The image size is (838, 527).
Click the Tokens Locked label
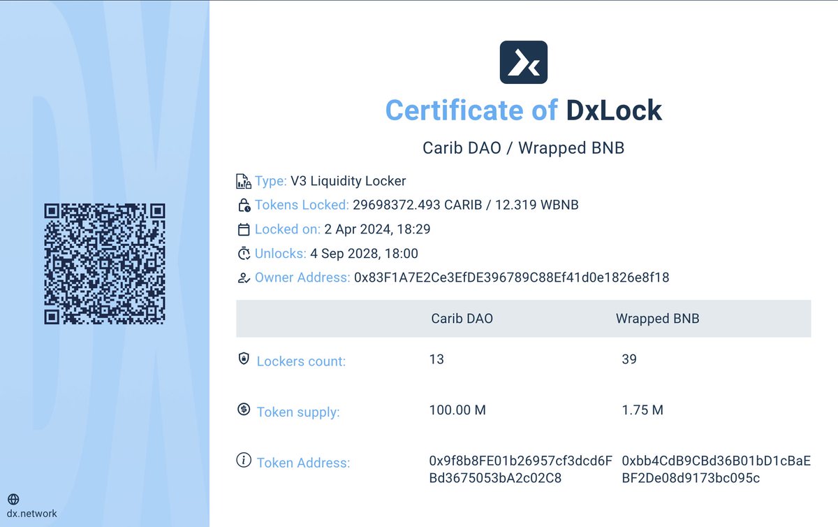(302, 205)
